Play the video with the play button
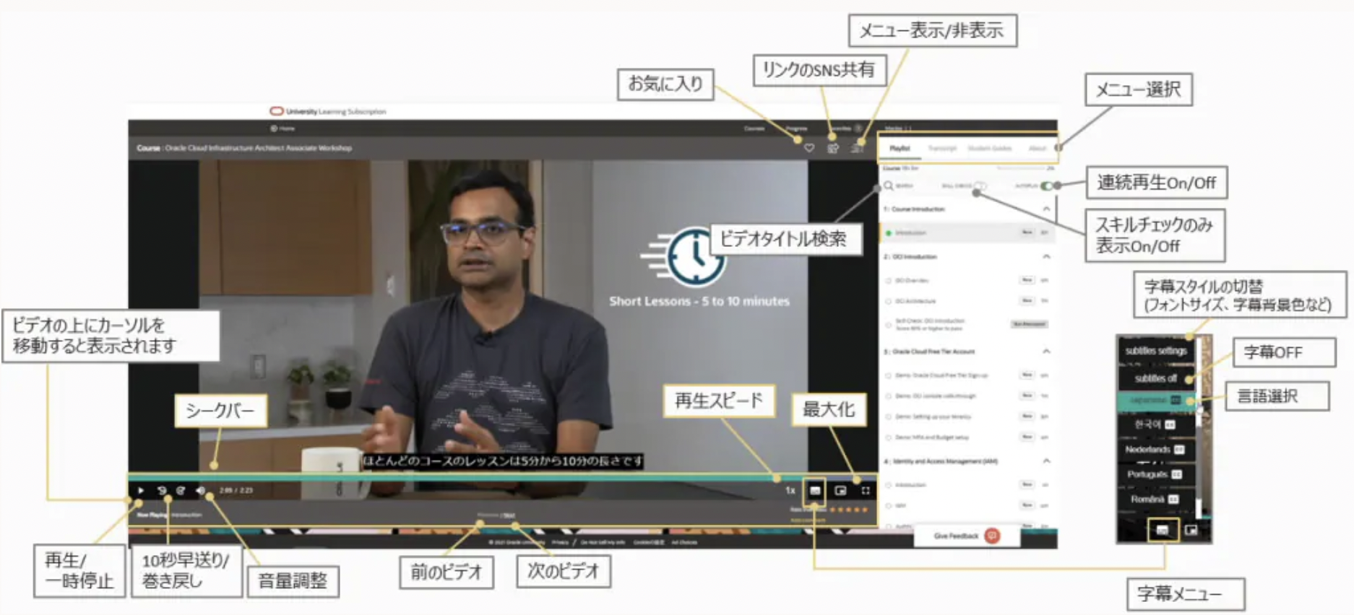Image resolution: width=1354 pixels, height=615 pixels. 141,491
